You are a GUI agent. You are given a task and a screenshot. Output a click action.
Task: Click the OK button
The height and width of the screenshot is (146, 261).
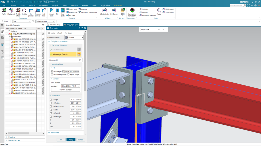click(x=61, y=140)
